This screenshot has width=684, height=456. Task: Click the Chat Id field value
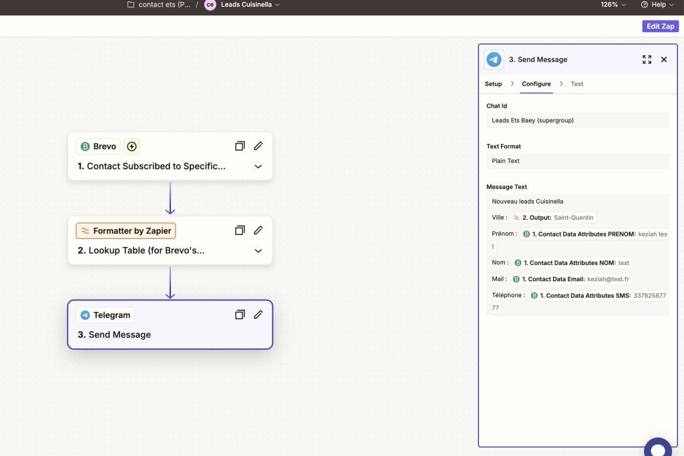pyautogui.click(x=577, y=121)
